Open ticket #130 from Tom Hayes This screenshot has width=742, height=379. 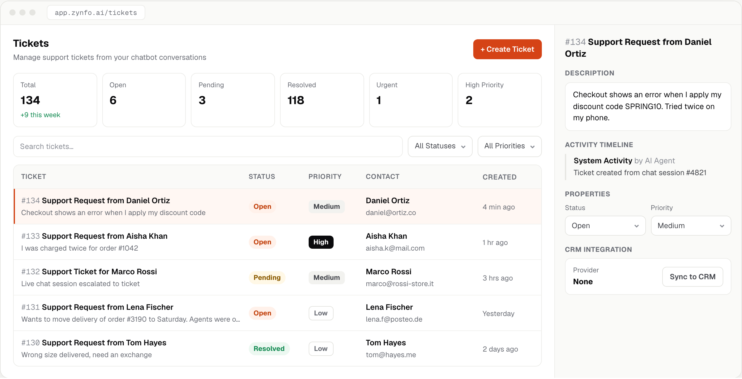coord(277,348)
